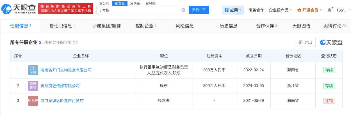Open the notification bell icon
Screen dimensions: 351x117
(329, 10)
